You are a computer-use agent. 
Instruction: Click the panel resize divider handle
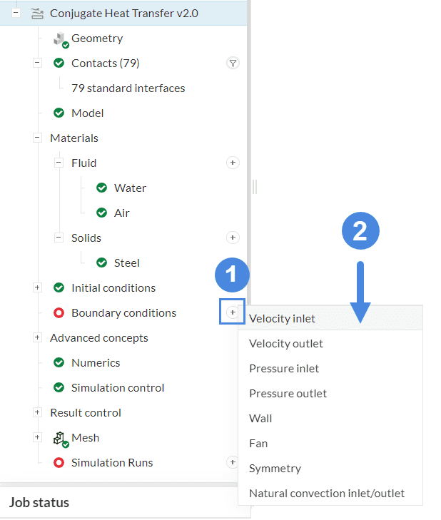[x=254, y=187]
